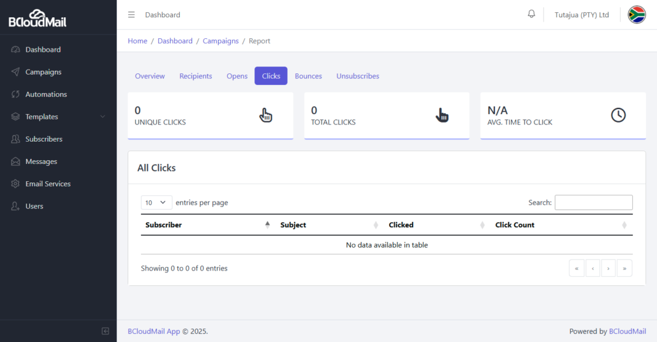
Task: Follow the Campaigns breadcrumb link
Action: pos(221,41)
